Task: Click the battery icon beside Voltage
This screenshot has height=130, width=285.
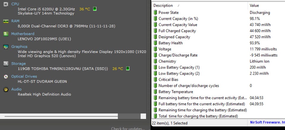Action: (x=155, y=49)
